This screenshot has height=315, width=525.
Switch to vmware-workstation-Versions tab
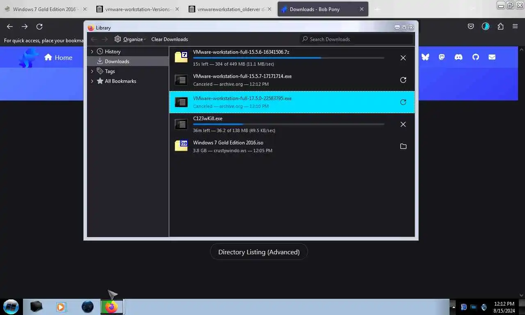point(137,9)
